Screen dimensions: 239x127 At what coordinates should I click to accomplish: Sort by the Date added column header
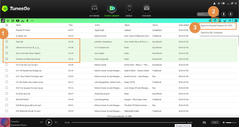[x=184, y=25]
